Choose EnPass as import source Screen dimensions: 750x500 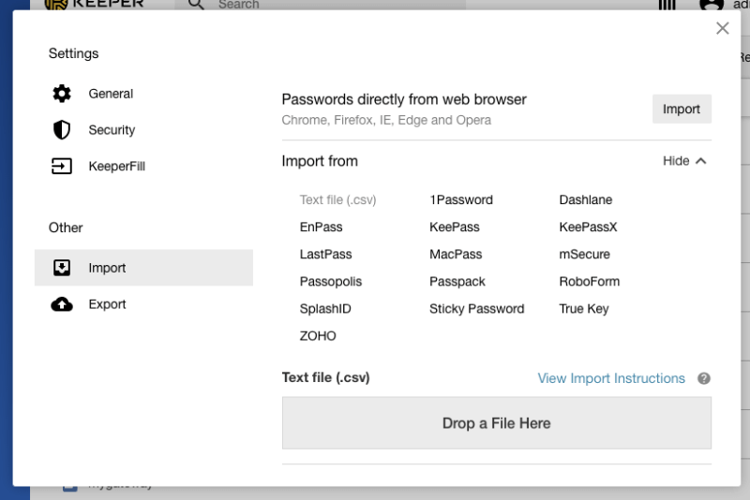321,227
